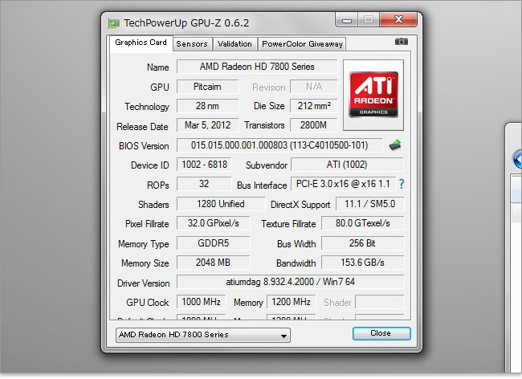Viewport: 522px width, 379px height.
Task: Click the Revision value N/A
Action: click(313, 87)
